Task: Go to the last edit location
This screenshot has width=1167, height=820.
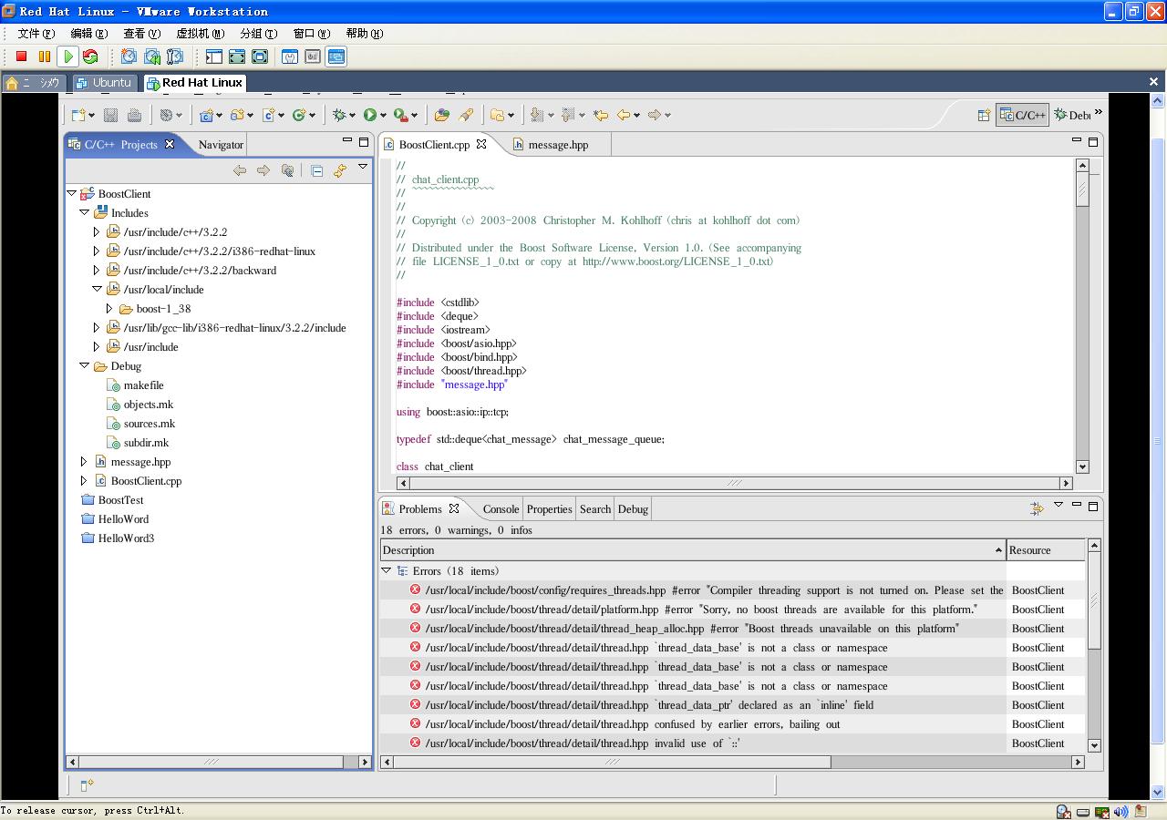Action: click(x=601, y=115)
